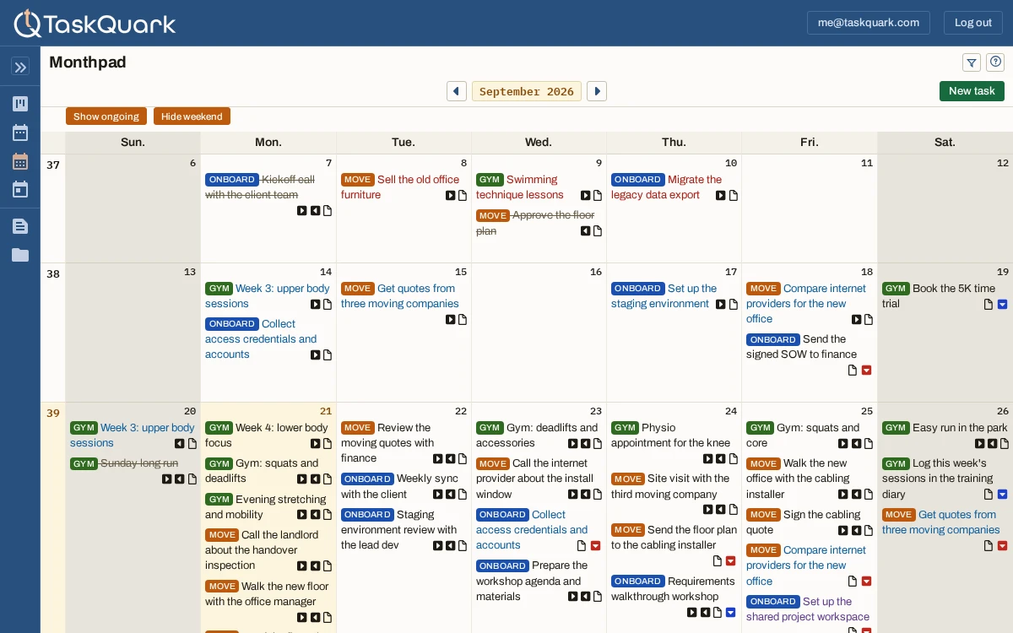The width and height of the screenshot is (1013, 633).
Task: Click forward arrow on Kickoff call task
Action: 302,211
